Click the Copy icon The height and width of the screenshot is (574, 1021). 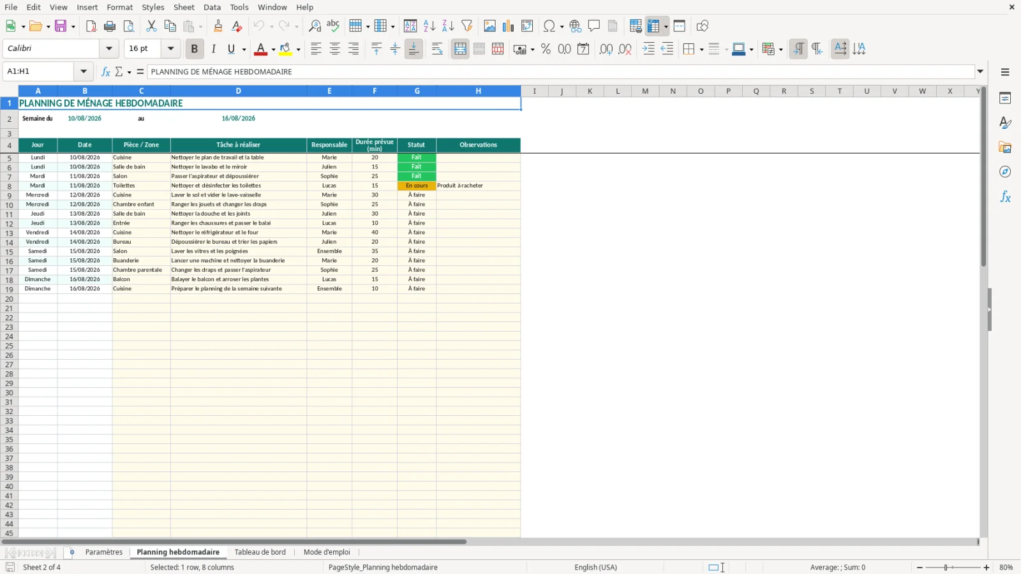pos(170,26)
